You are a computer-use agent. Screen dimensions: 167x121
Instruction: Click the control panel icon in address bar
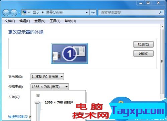tap(24, 12)
